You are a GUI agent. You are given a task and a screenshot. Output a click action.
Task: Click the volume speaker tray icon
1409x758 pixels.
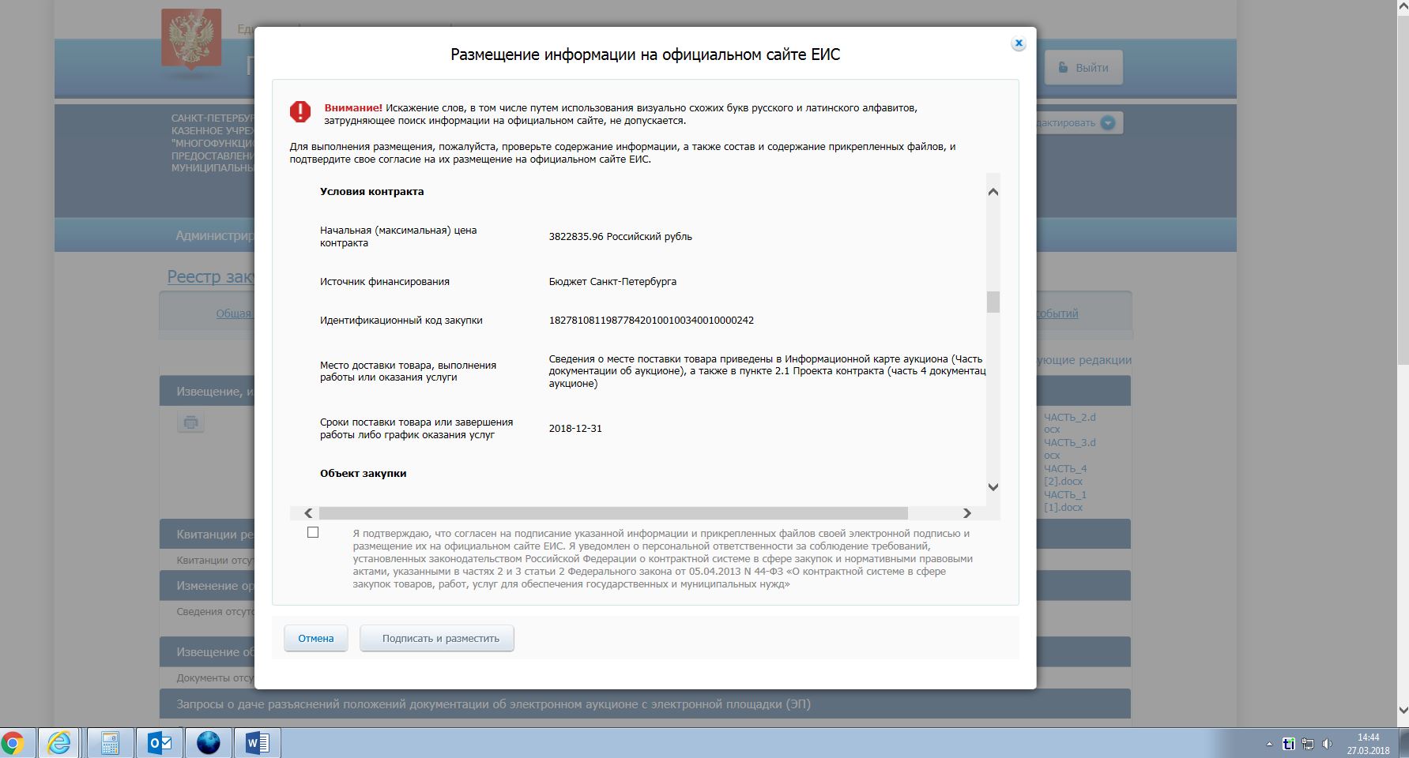click(x=1327, y=744)
